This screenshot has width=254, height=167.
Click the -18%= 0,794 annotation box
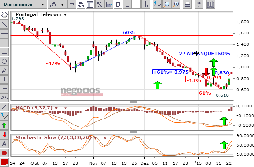click(x=205, y=79)
